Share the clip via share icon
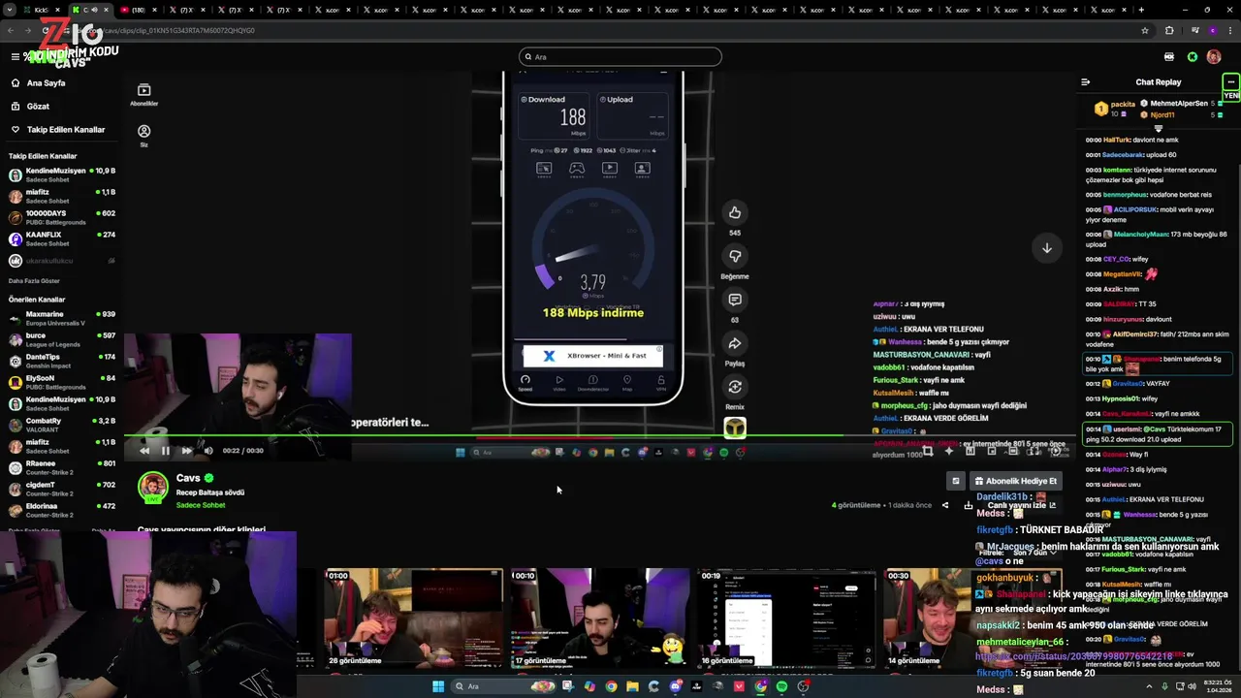The width and height of the screenshot is (1241, 698). (x=945, y=505)
